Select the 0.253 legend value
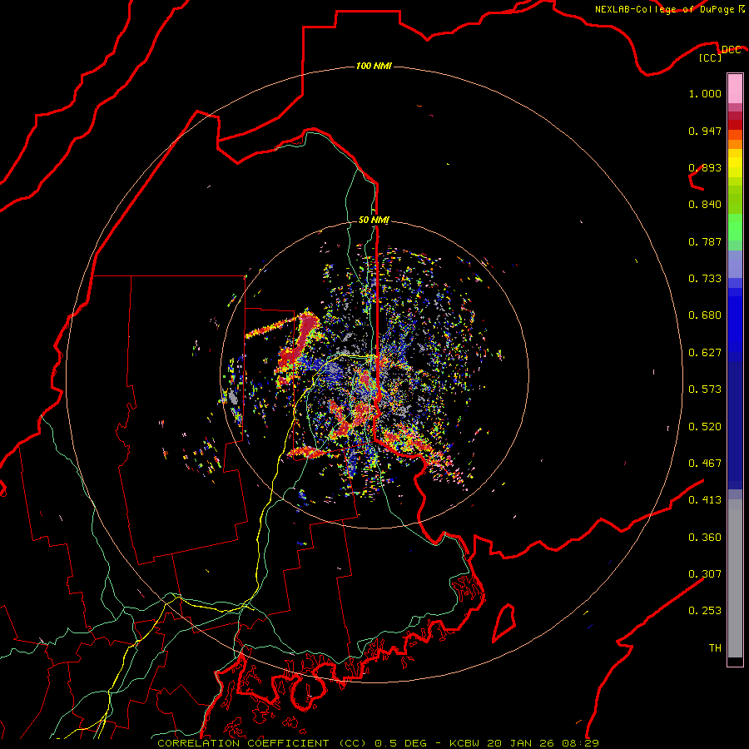Screen dimensions: 749x749 [705, 611]
